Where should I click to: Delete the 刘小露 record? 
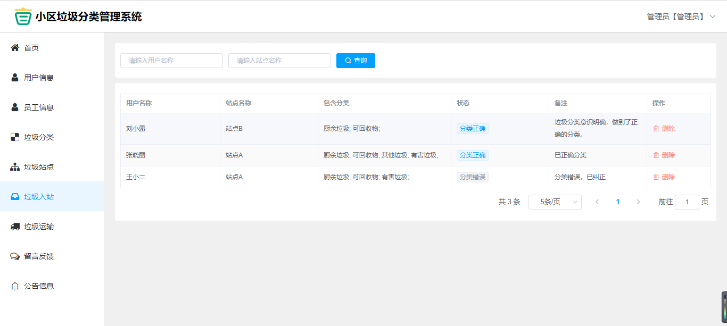tap(664, 129)
